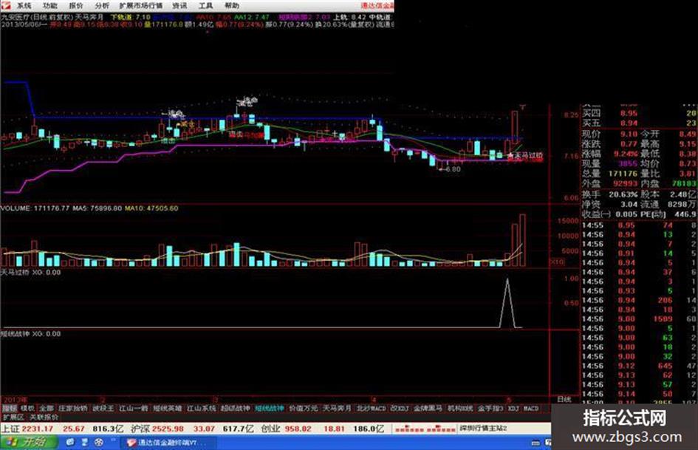This screenshot has width=698, height=450.
Task: Select the 全部 indicator tab
Action: click(47, 408)
